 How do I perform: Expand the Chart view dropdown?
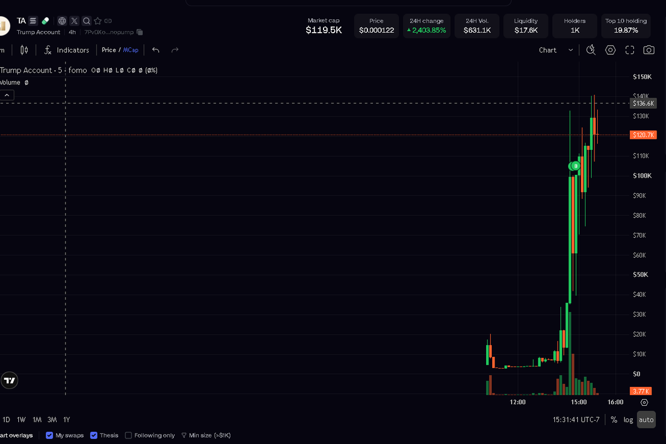coord(556,50)
